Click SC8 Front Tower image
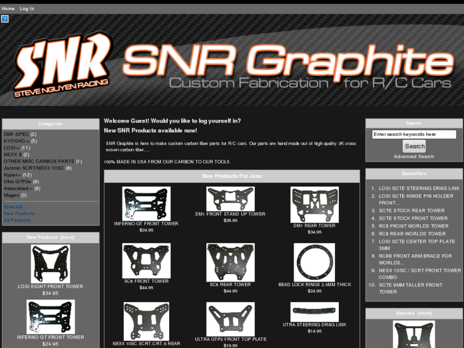The width and height of the screenshot is (464, 348). coord(146,261)
